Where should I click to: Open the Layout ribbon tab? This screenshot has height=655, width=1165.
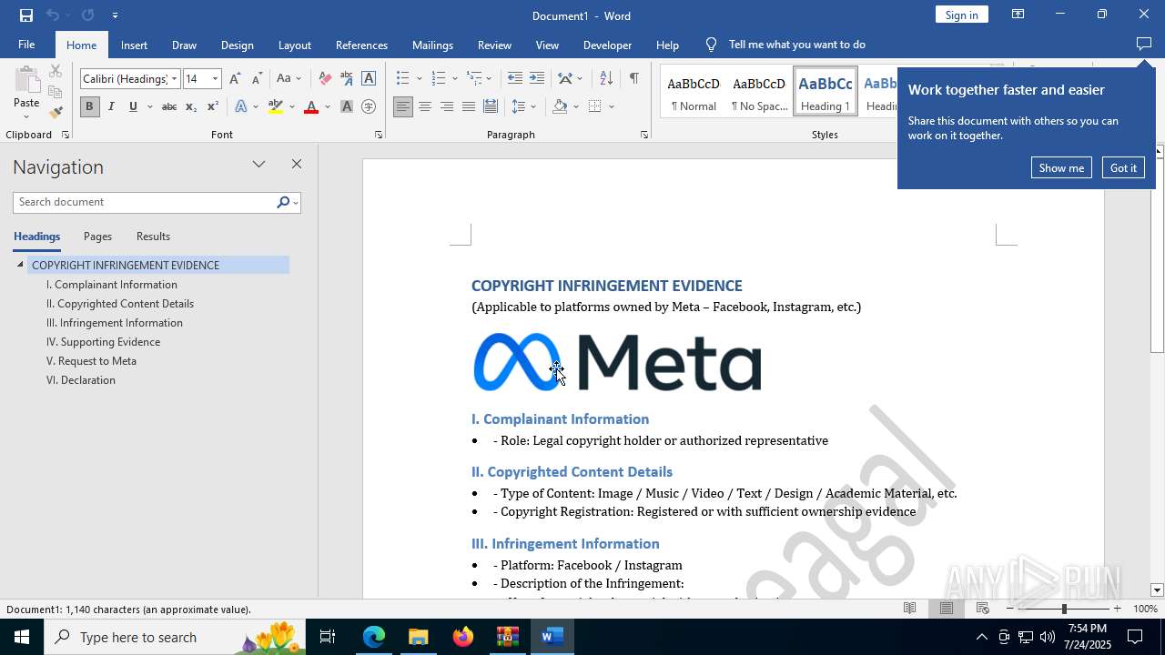294,45
